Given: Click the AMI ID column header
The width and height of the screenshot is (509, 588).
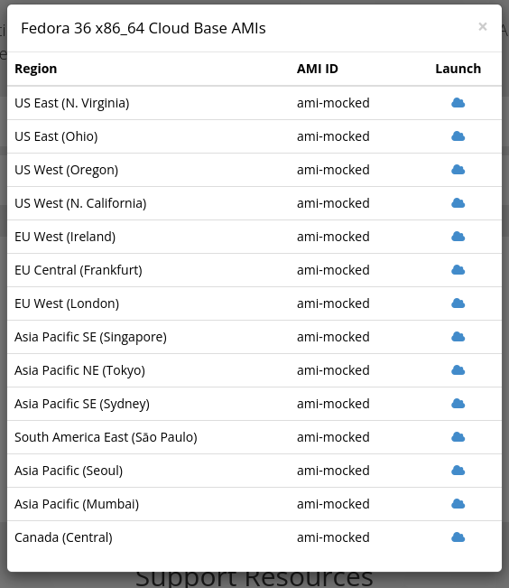Looking at the screenshot, I should (x=318, y=69).
